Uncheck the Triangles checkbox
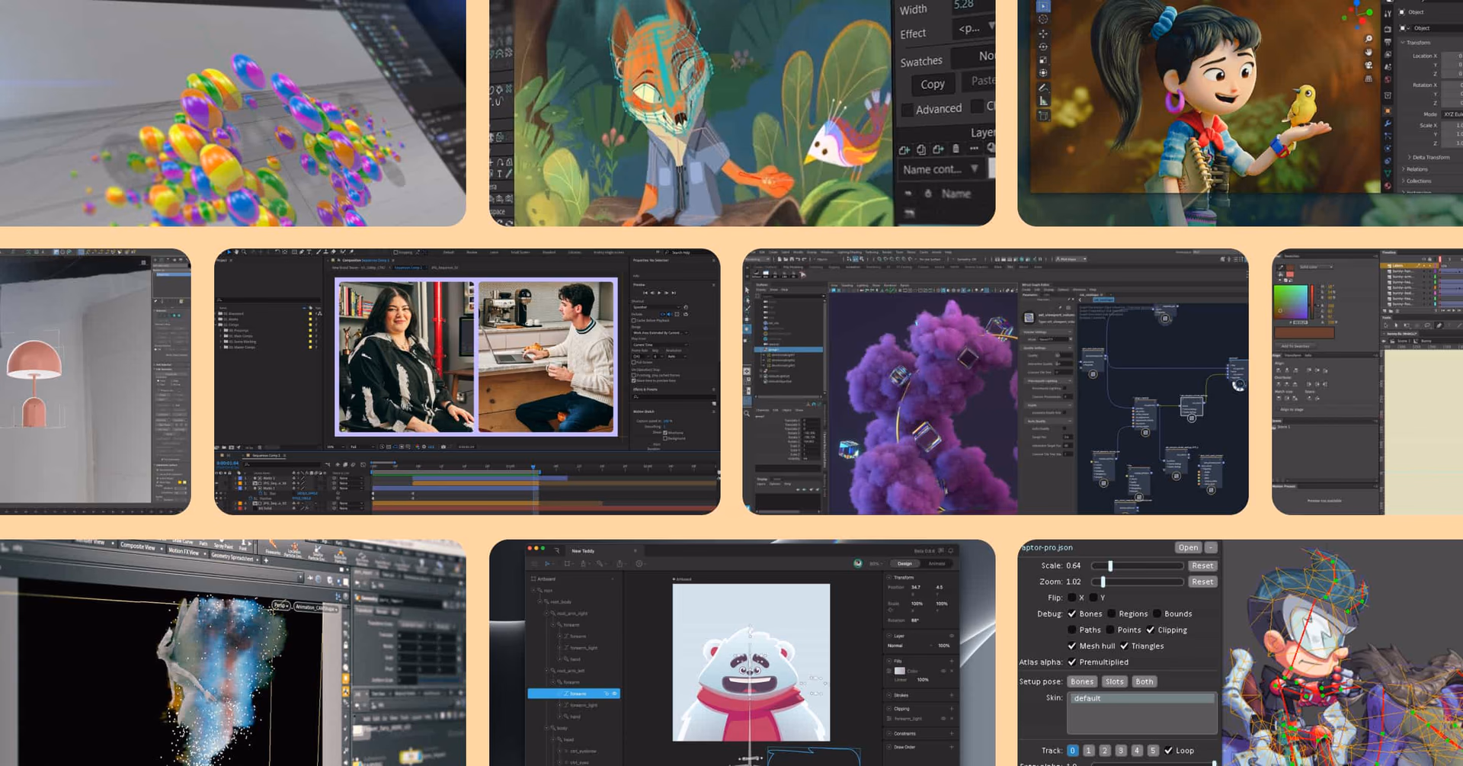1463x766 pixels. (1124, 646)
